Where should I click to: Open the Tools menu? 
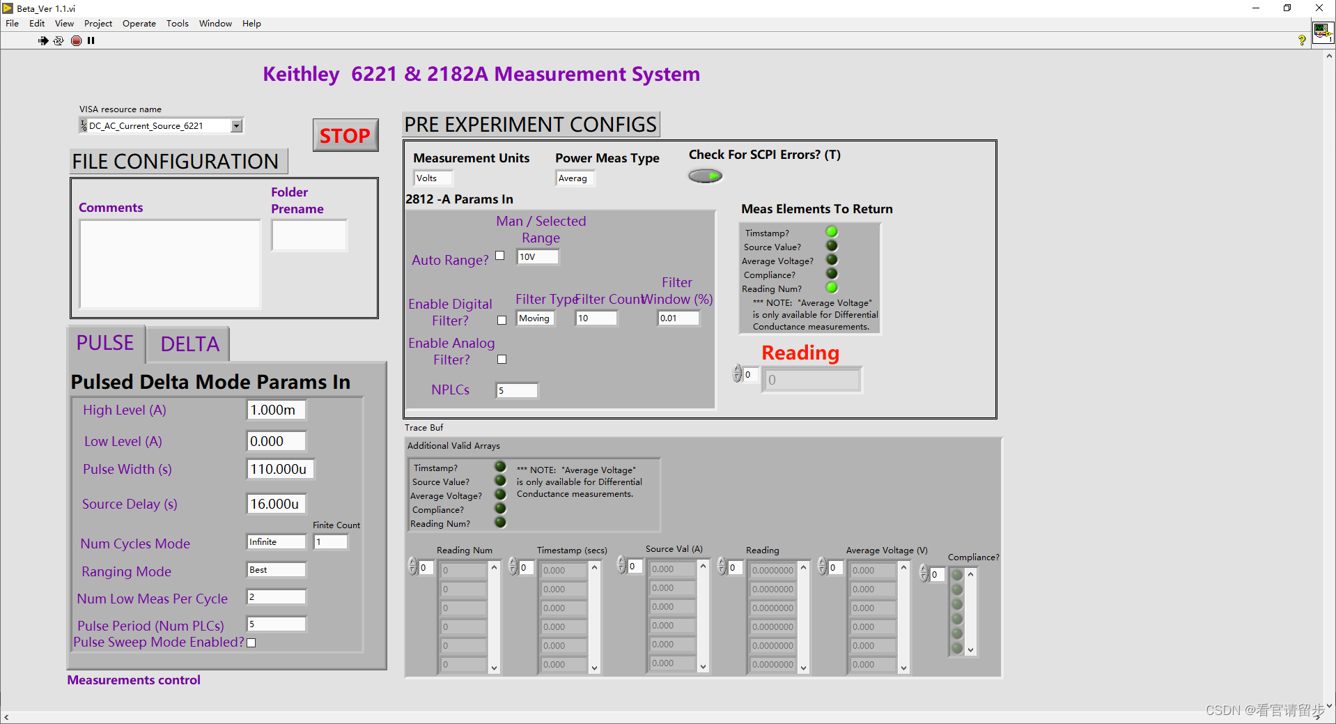pyautogui.click(x=178, y=23)
